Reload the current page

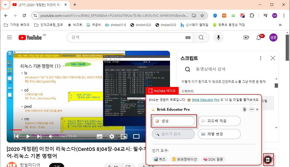click(24, 16)
